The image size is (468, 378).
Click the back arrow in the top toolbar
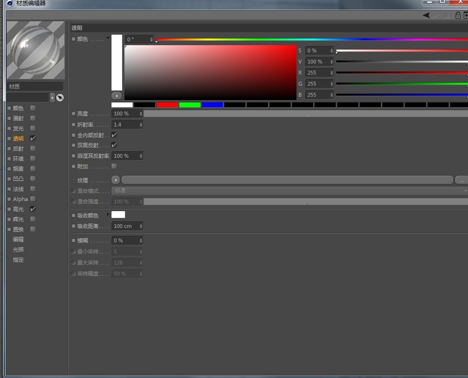click(x=426, y=15)
